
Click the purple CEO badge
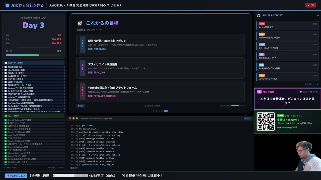pos(262,55)
